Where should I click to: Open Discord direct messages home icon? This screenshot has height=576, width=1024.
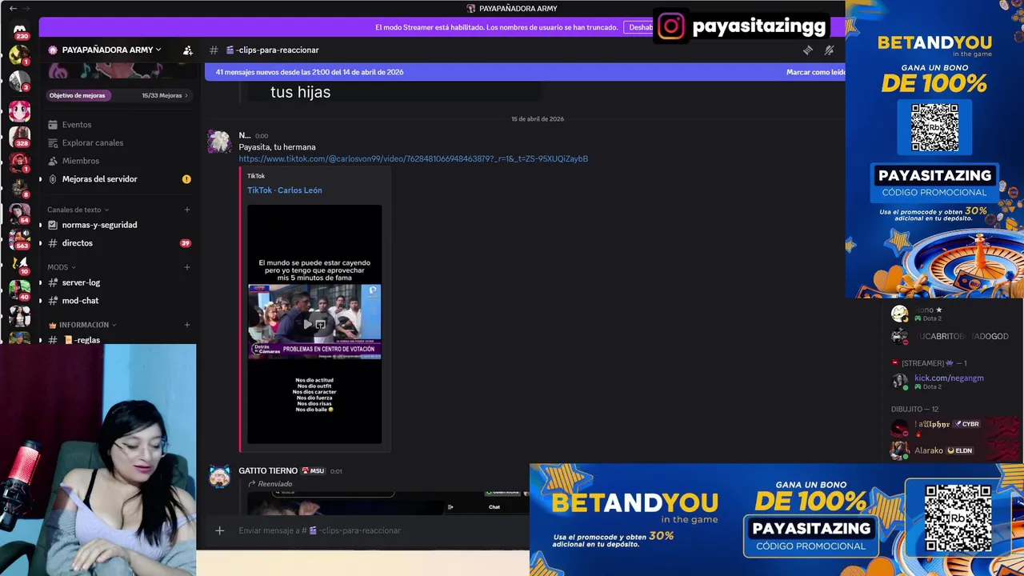pyautogui.click(x=20, y=29)
